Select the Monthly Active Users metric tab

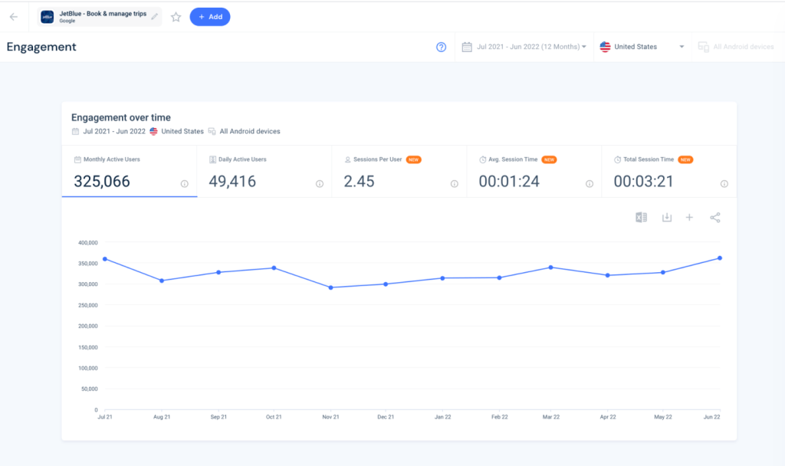129,171
